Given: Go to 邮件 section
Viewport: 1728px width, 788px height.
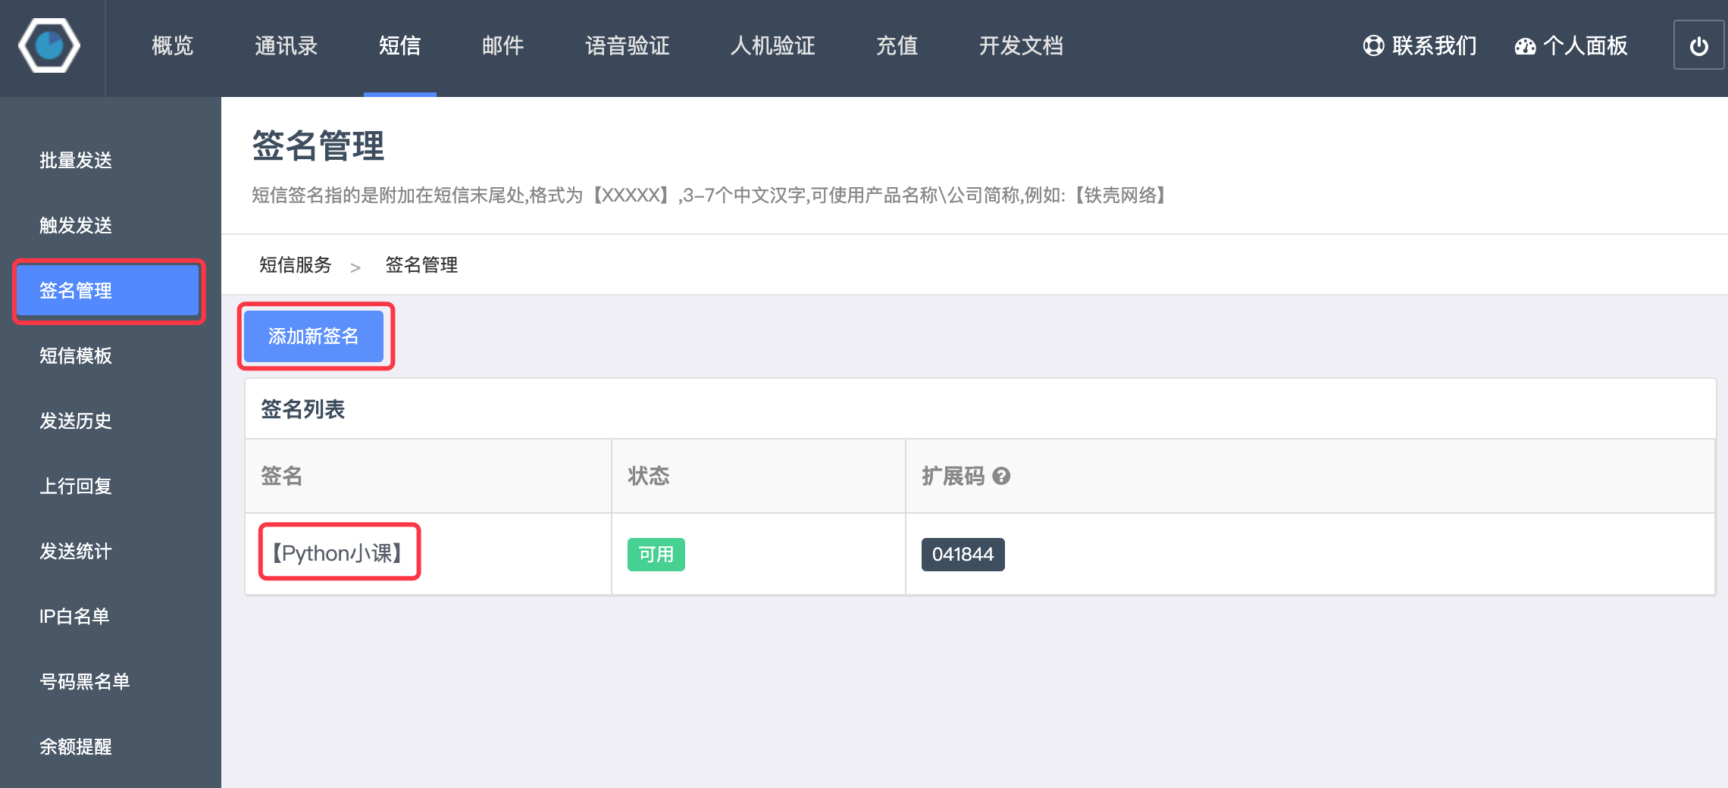Looking at the screenshot, I should (x=502, y=46).
